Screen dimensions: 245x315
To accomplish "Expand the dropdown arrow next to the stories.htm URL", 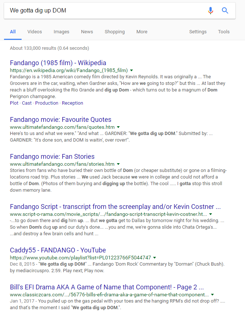I will 118,164.
